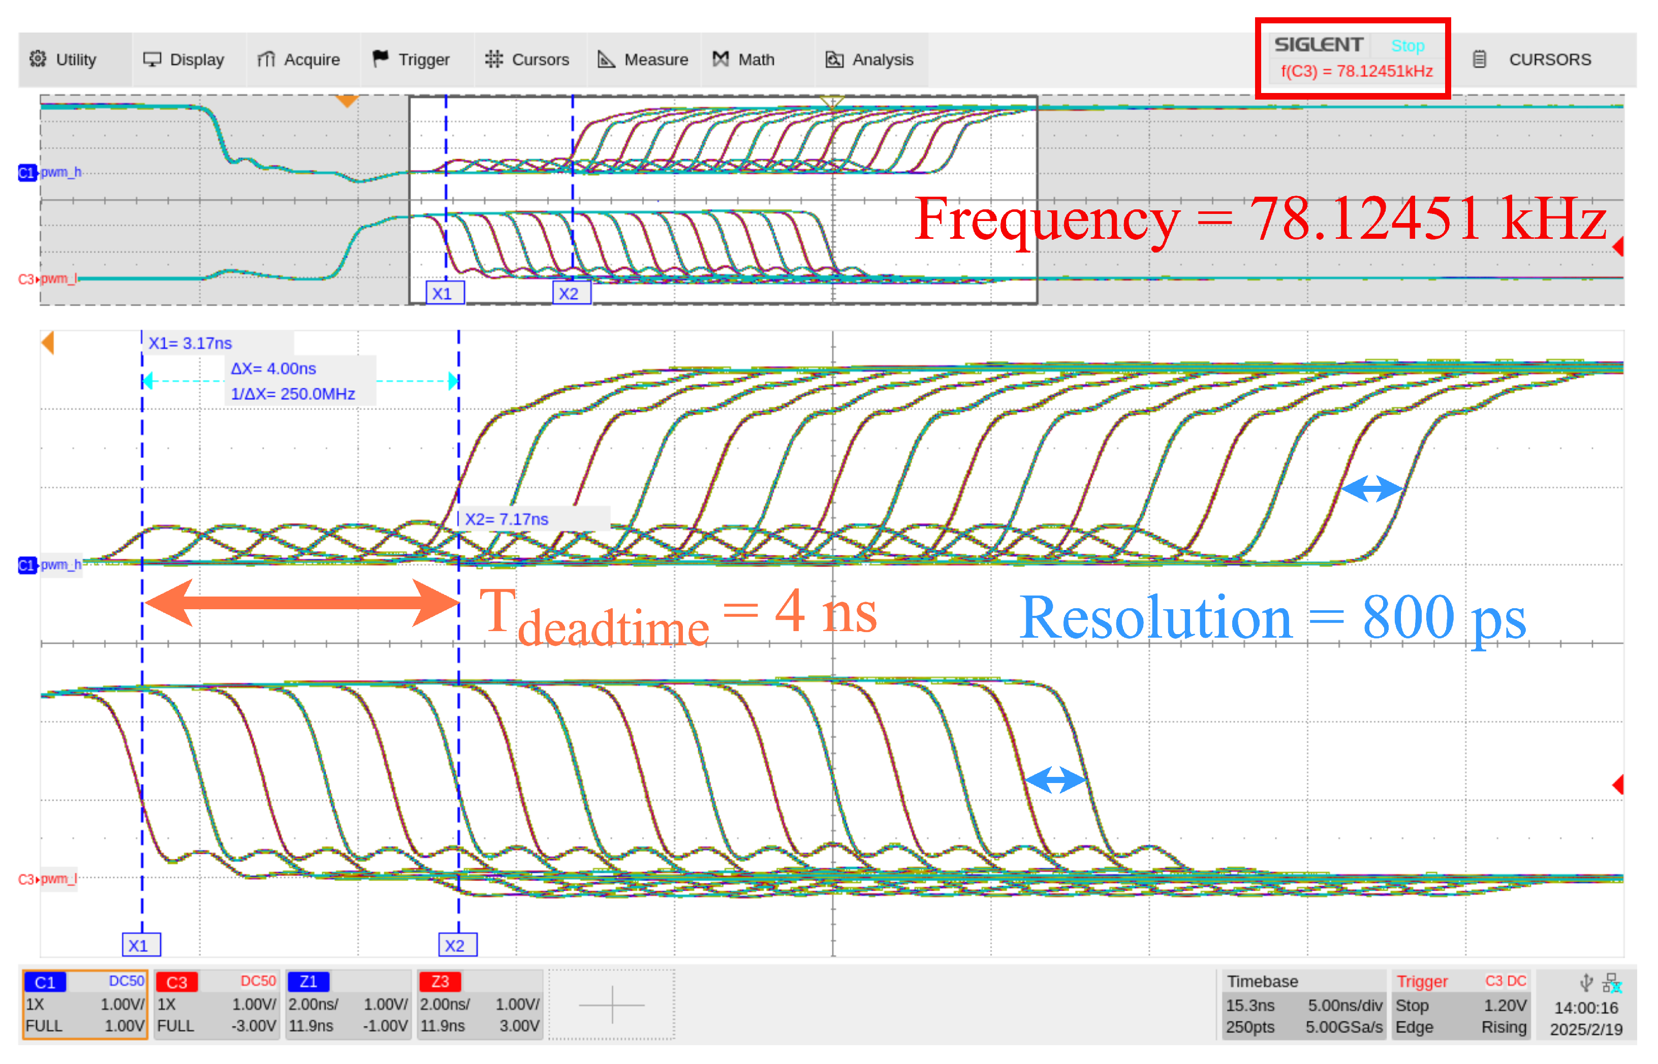Click the C3 DC50 coupling label
Viewport: 1658px width, 1064px height.
pos(258,981)
